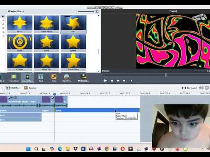This screenshot has width=210, height=157.
Task: Adjust the thumbnail size slider
Action: pyautogui.click(x=87, y=11)
